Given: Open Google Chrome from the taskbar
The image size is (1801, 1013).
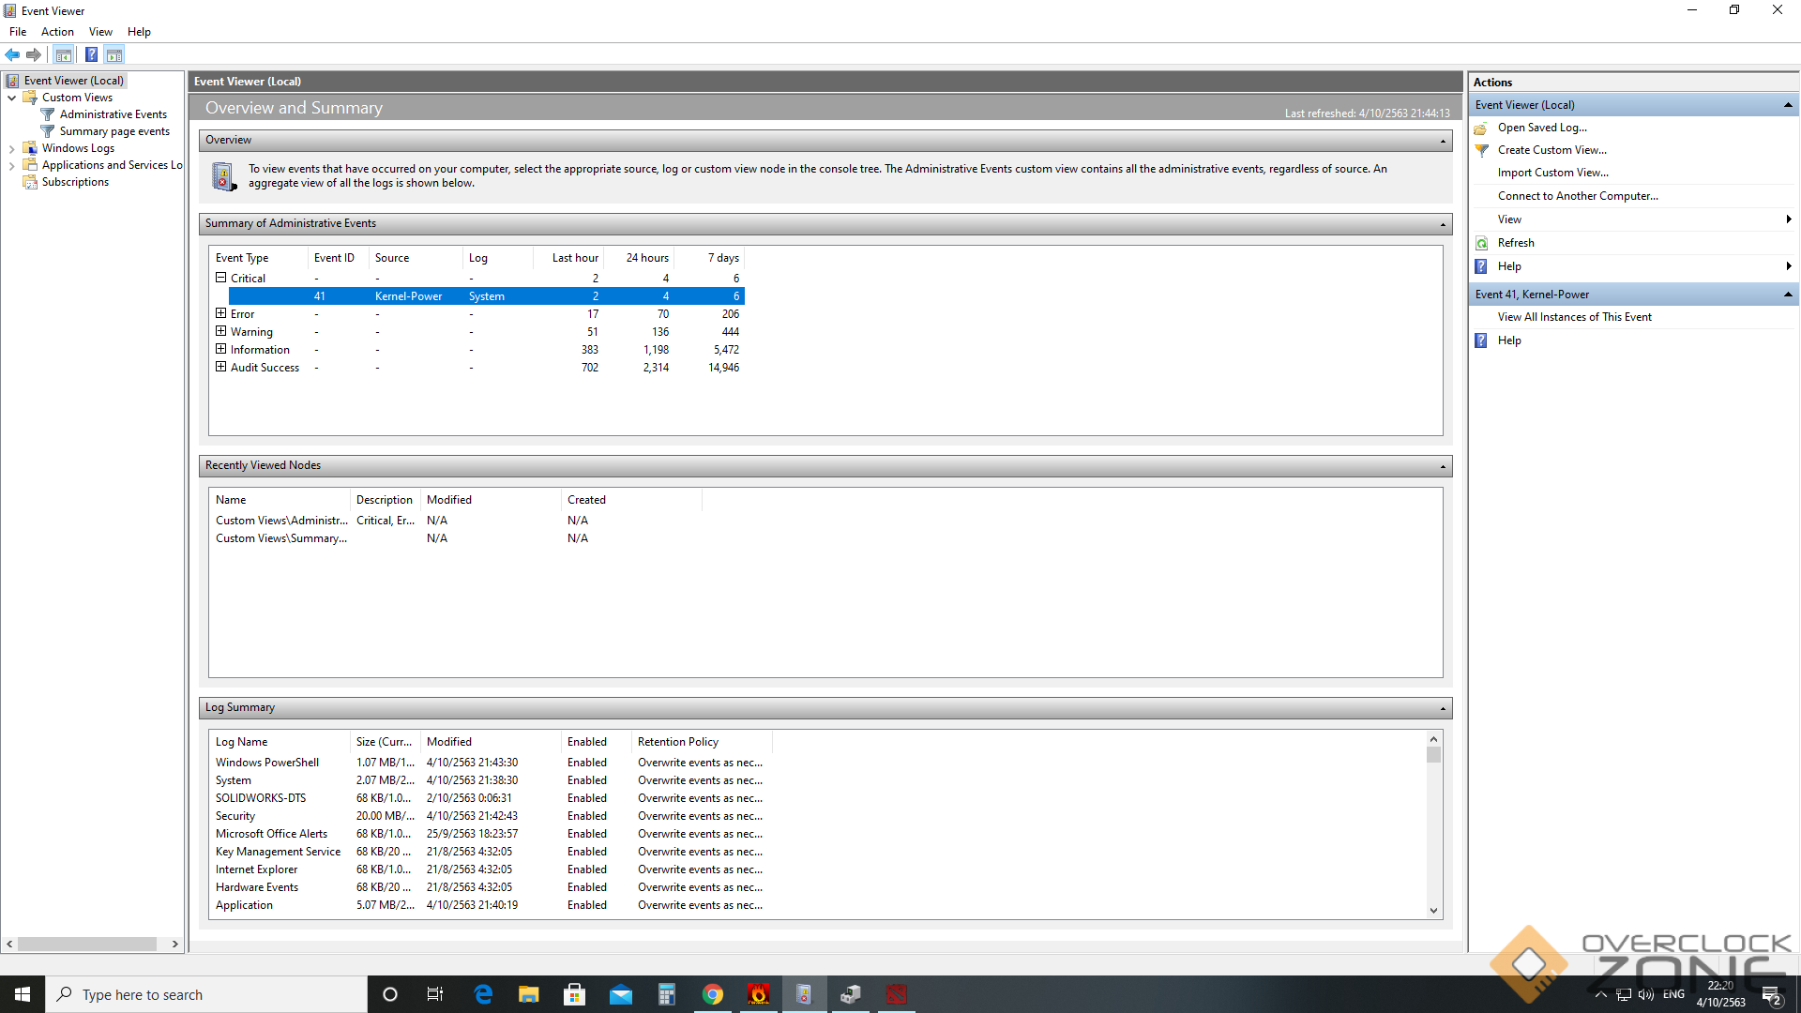Looking at the screenshot, I should [x=713, y=994].
